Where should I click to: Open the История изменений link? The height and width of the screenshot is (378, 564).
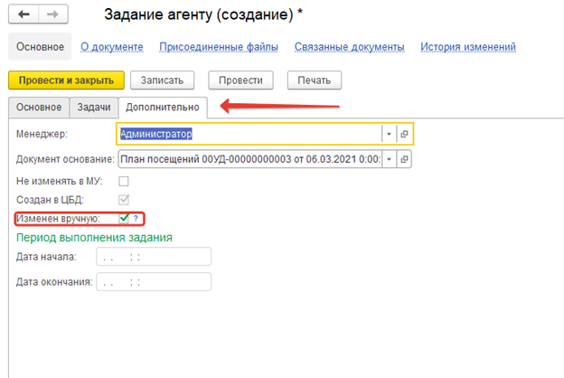(468, 47)
